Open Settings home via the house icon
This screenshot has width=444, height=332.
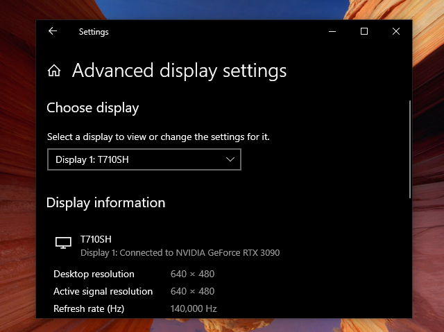pyautogui.click(x=54, y=71)
